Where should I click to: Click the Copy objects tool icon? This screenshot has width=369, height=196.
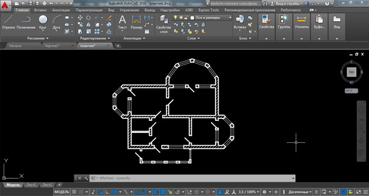tap(80, 24)
